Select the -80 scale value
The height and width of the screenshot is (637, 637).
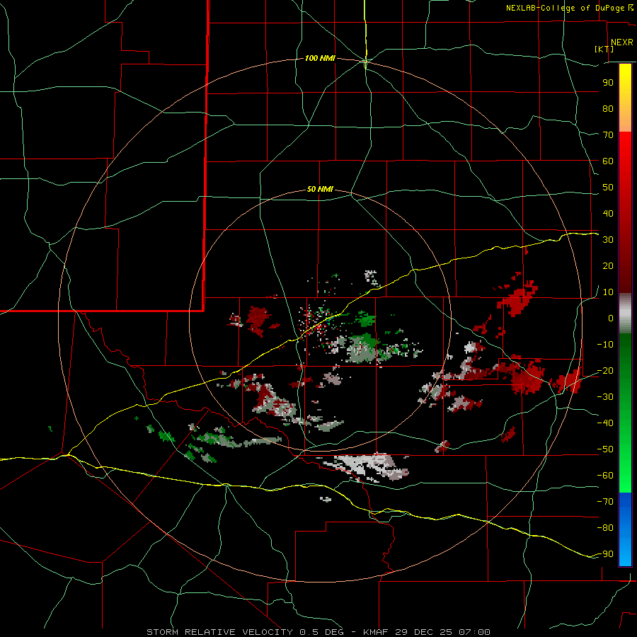[605, 528]
